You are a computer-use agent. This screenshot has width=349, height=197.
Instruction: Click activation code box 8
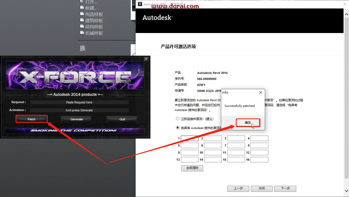tap(259, 145)
